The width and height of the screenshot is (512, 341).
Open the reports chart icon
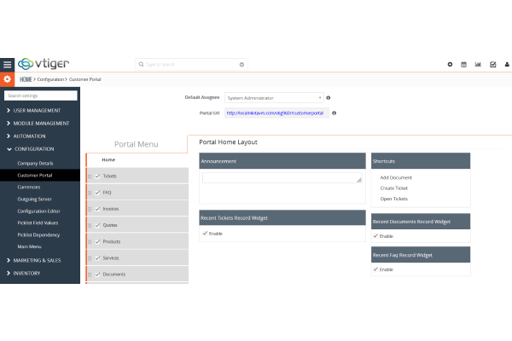click(x=478, y=64)
